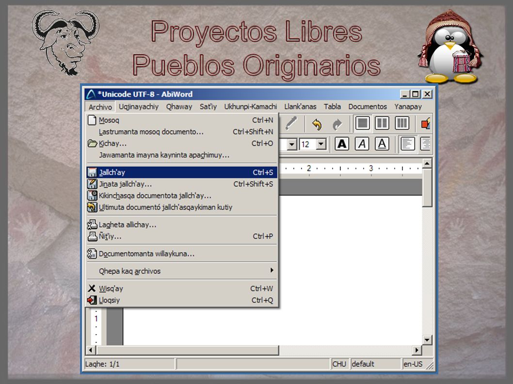Click the vertical scrollbar down arrow
This screenshot has width=513, height=384.
point(427,340)
